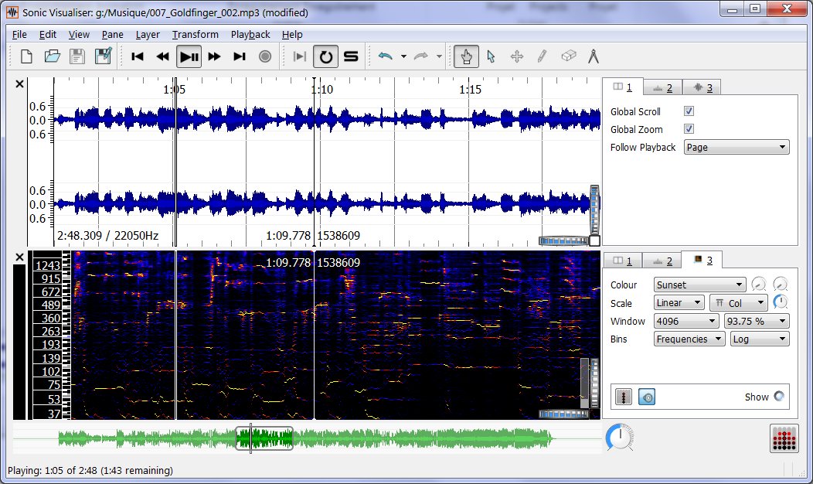Click the status text 'Playing: 1:05 of 2:48'
This screenshot has width=813, height=484.
[x=53, y=471]
